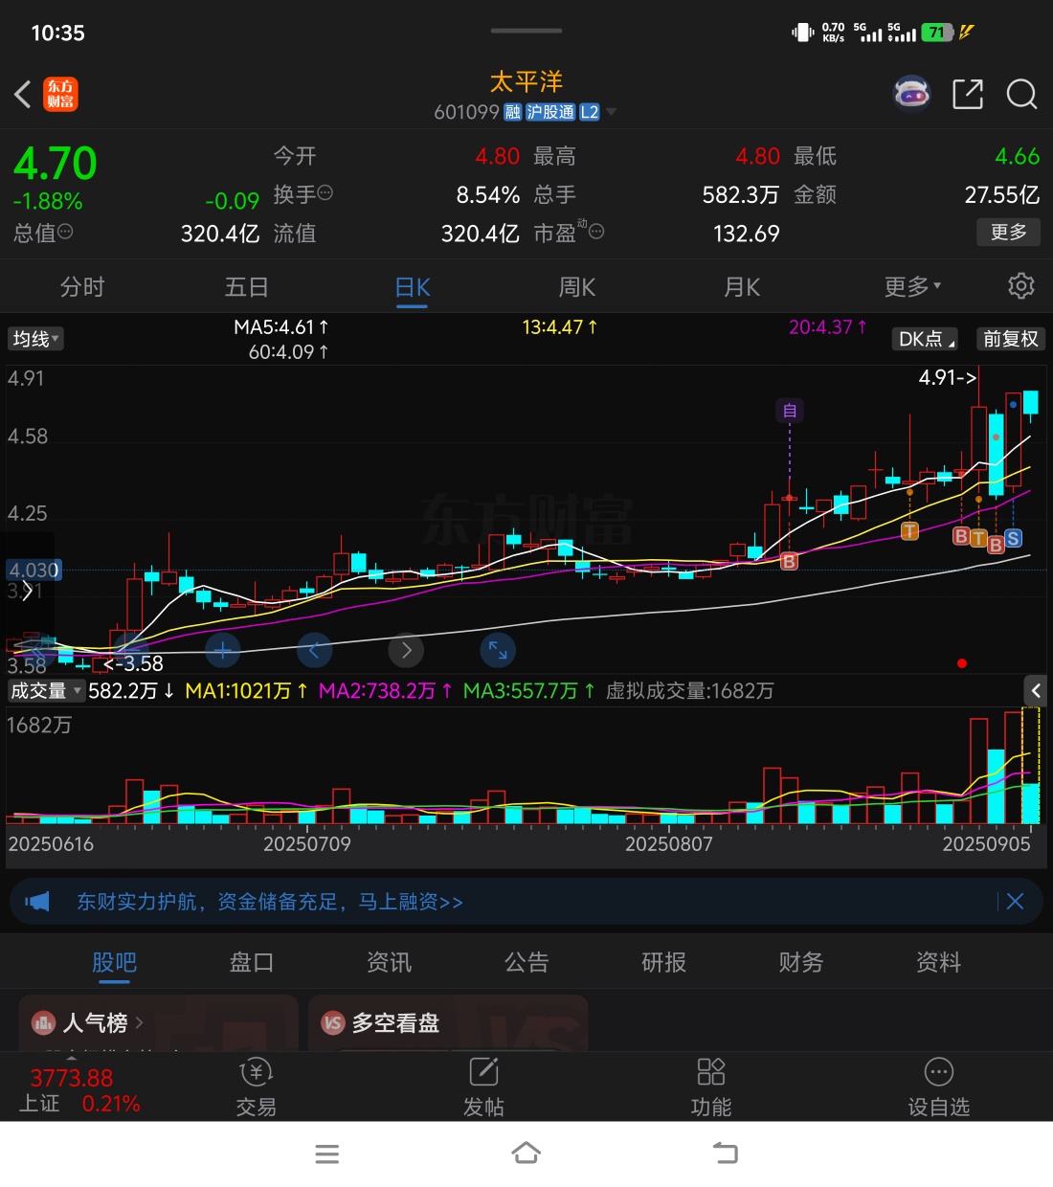
Task: Open the 盘口 tab
Action: [252, 962]
